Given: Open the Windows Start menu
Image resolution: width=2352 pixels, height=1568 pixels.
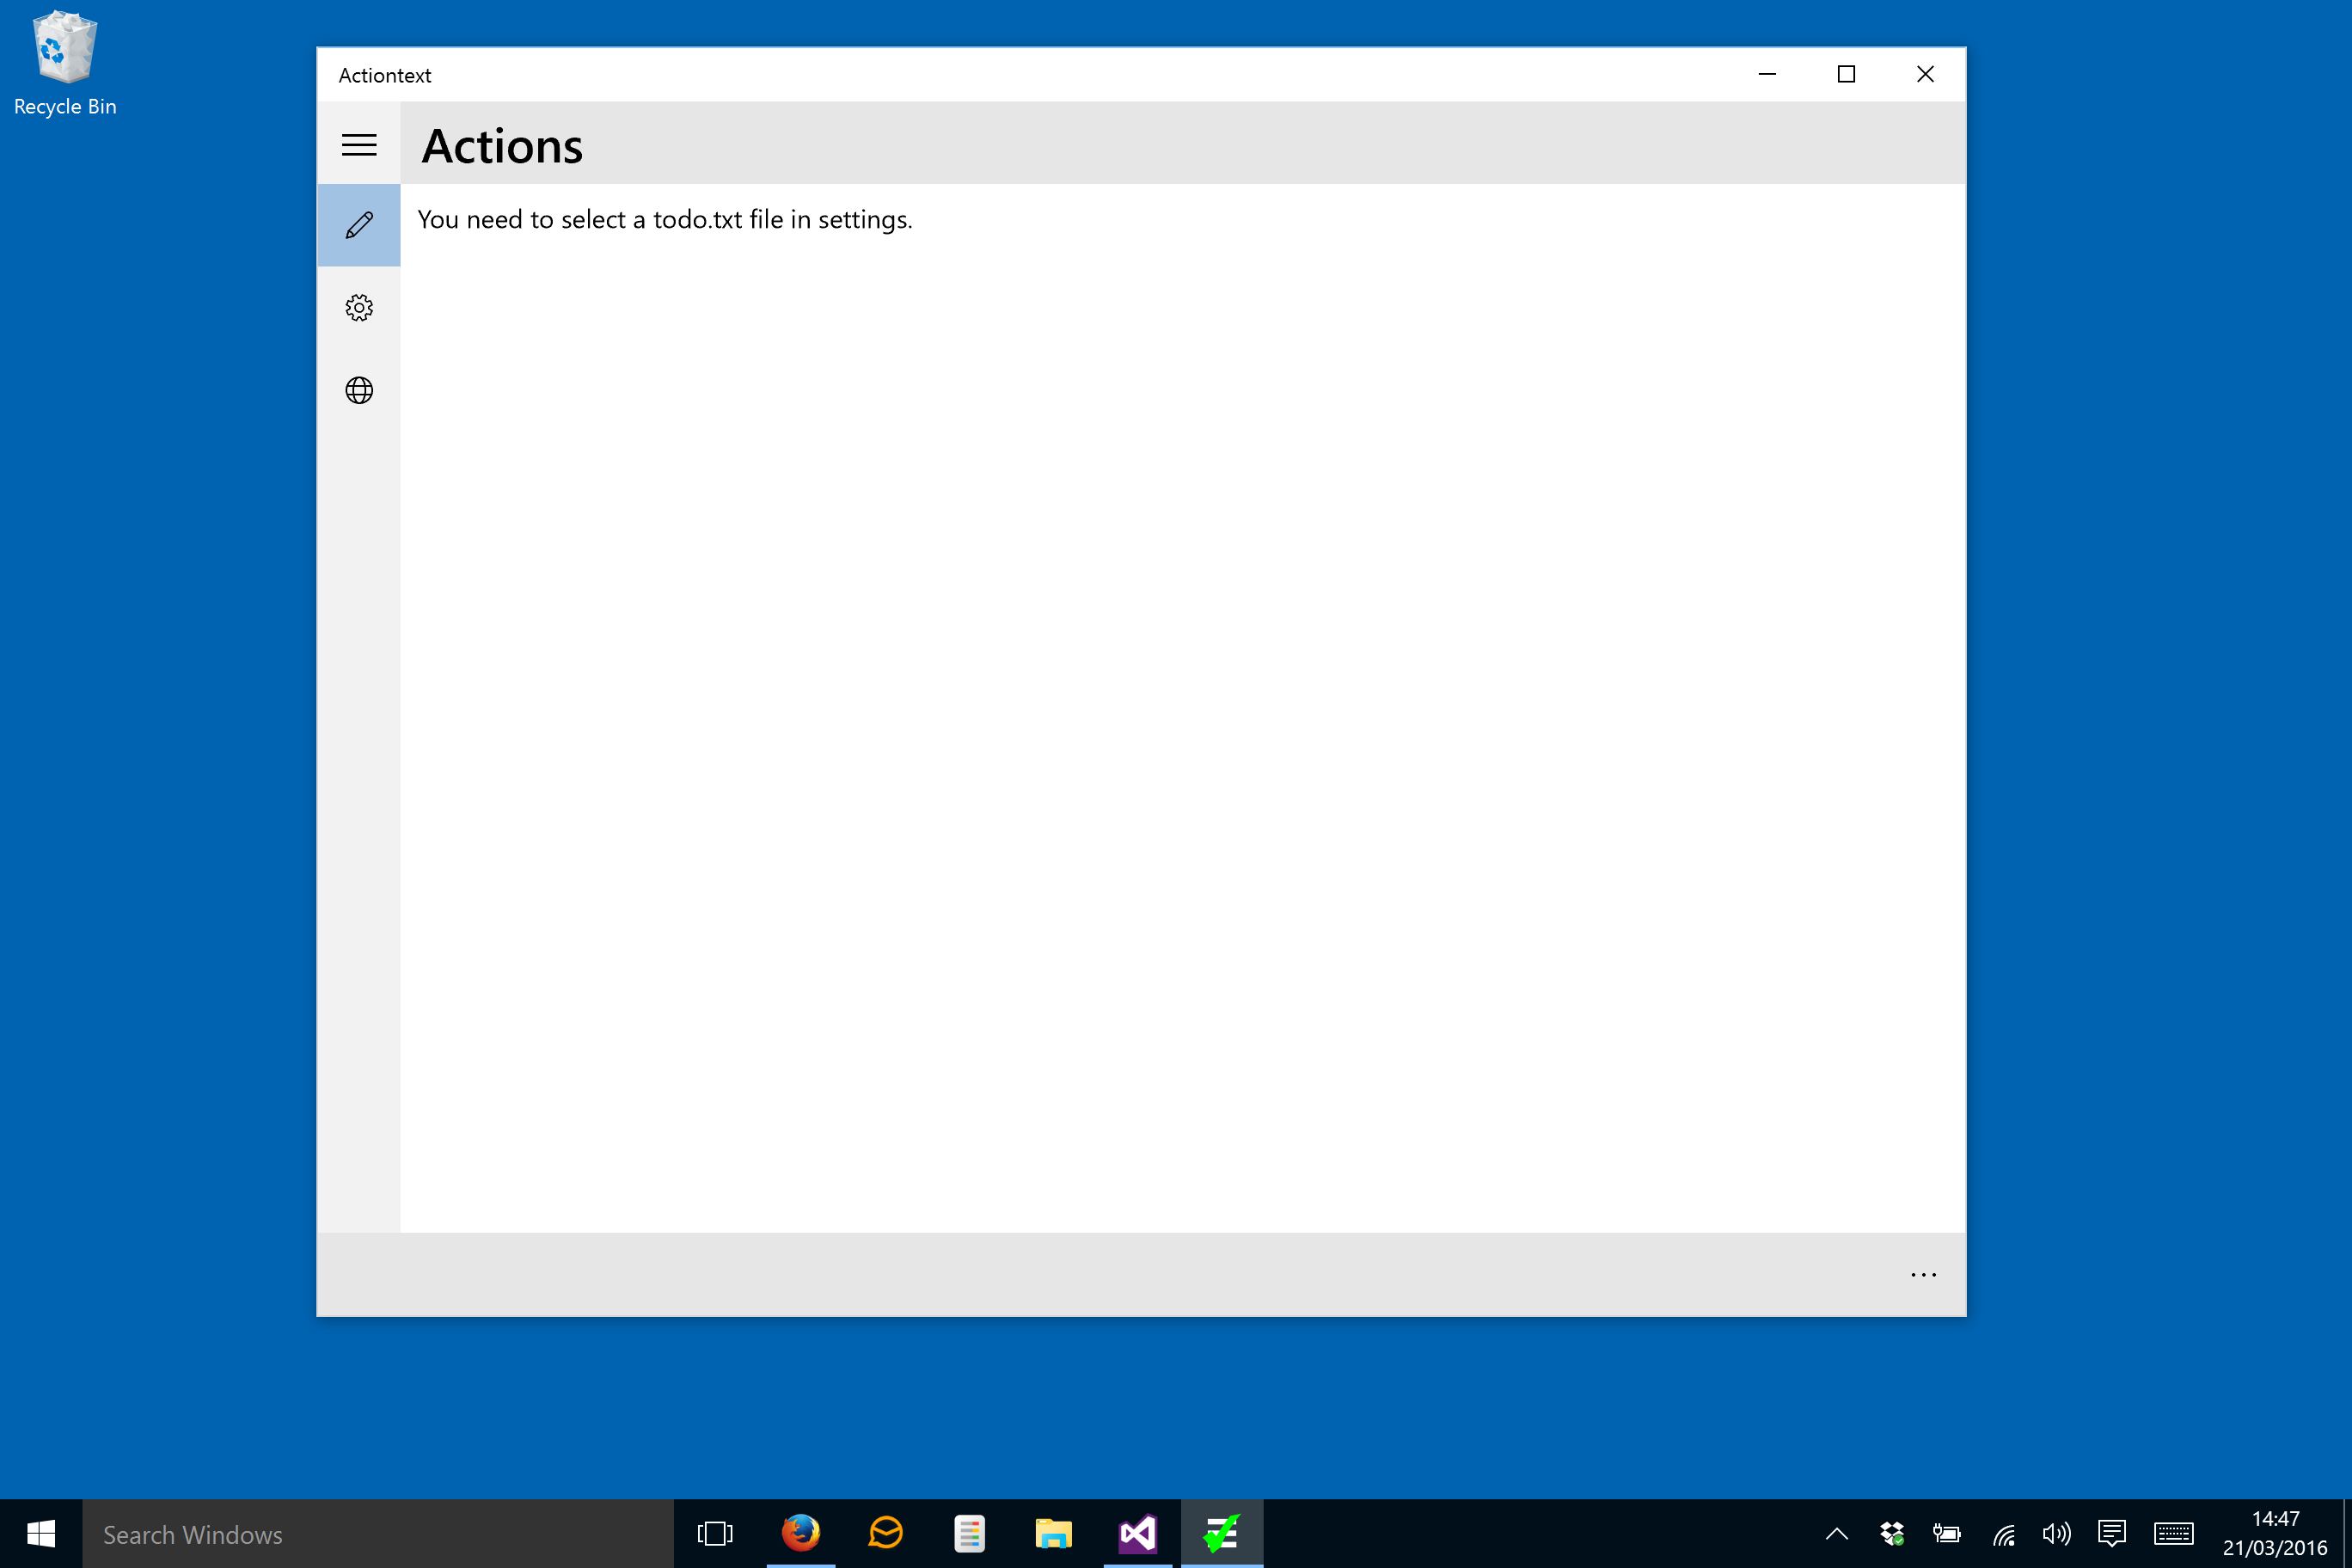Looking at the screenshot, I should tap(41, 1533).
